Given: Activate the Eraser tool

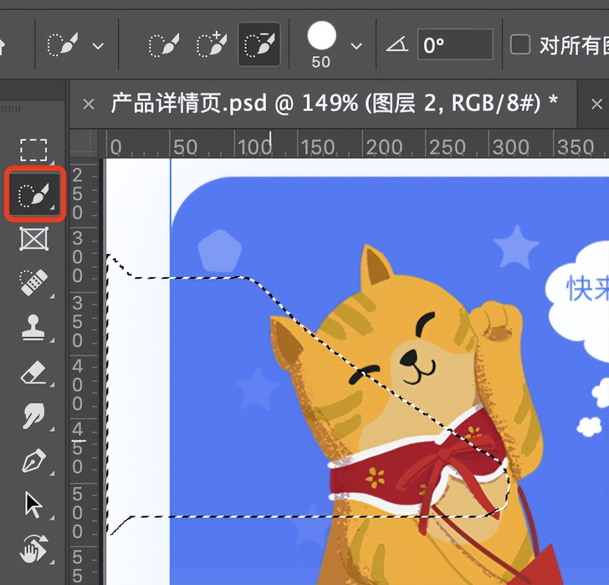Looking at the screenshot, I should (33, 372).
